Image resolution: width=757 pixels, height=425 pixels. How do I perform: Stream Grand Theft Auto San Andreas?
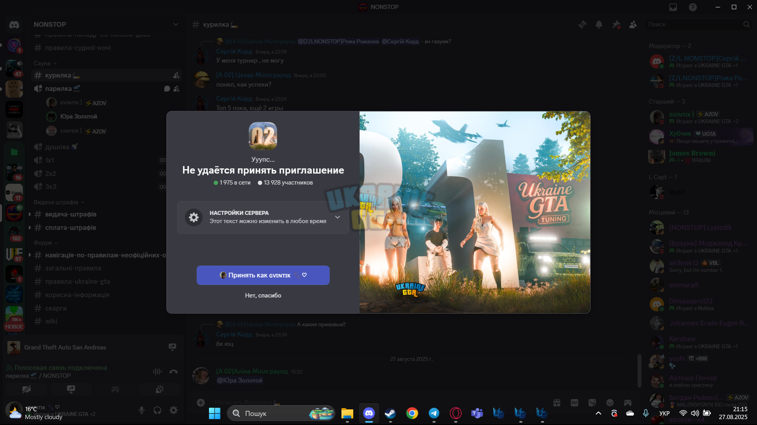pos(172,347)
